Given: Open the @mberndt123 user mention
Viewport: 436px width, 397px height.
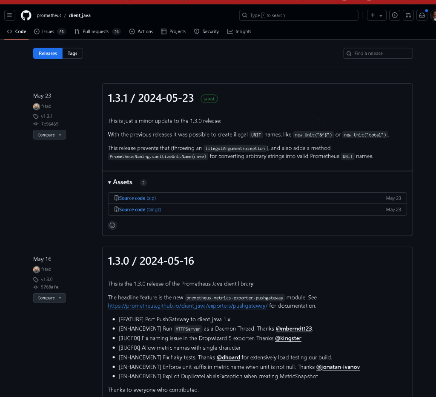Looking at the screenshot, I should point(294,328).
